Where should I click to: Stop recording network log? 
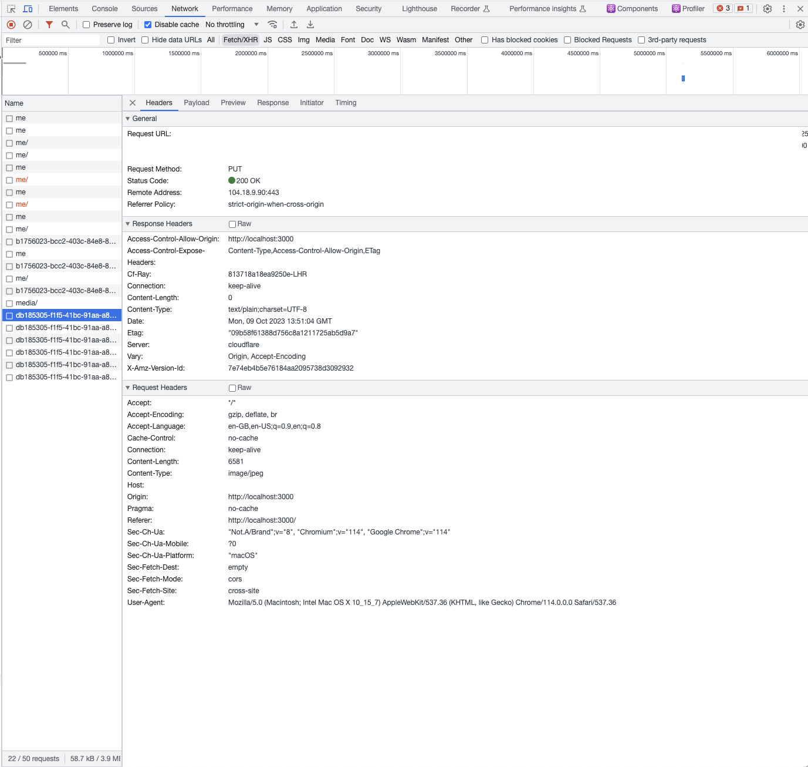11,25
